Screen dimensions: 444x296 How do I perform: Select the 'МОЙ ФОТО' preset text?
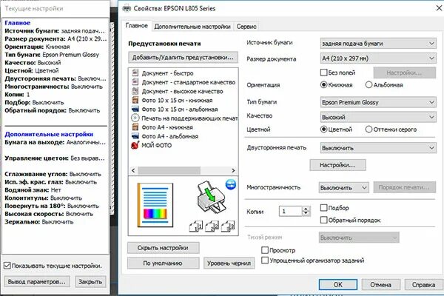tap(157, 145)
